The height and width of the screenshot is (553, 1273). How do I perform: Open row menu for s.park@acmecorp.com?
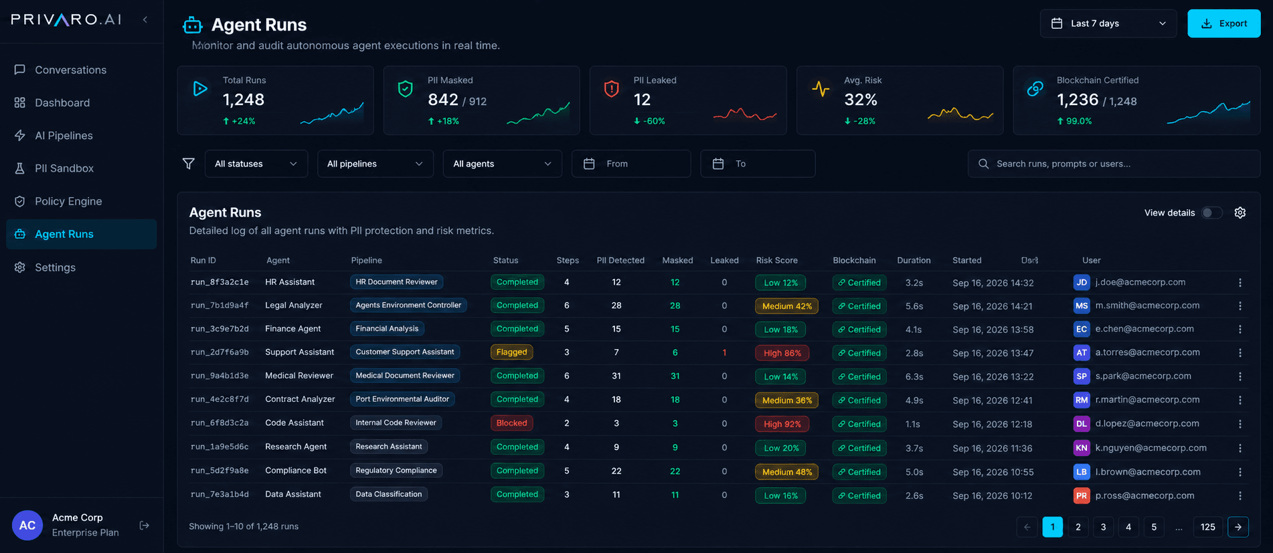pyautogui.click(x=1240, y=376)
